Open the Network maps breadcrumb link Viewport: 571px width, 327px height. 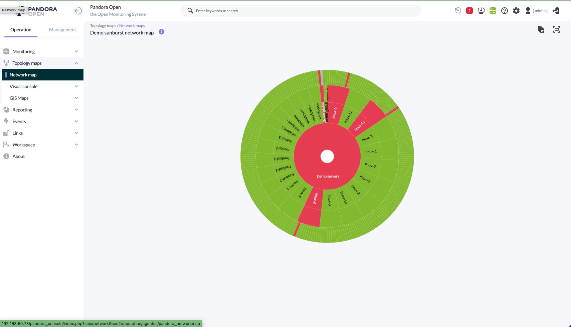132,26
